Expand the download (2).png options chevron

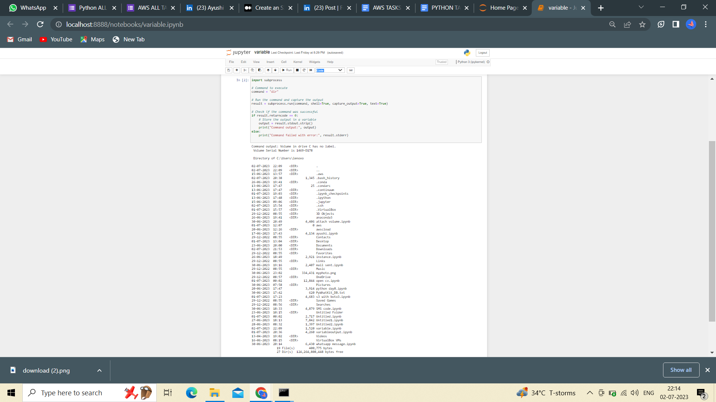(99, 370)
